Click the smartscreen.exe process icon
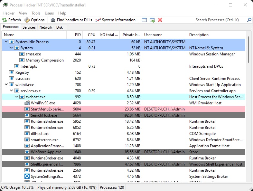The width and height of the screenshot is (253, 191). [27, 140]
